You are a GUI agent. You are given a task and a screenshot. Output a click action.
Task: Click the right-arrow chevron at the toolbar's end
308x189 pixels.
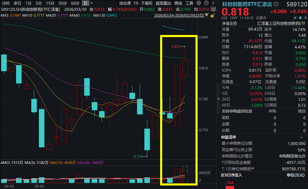[x=213, y=3]
